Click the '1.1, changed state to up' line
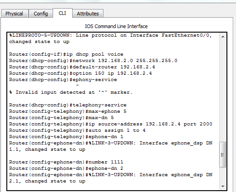 point(47,149)
